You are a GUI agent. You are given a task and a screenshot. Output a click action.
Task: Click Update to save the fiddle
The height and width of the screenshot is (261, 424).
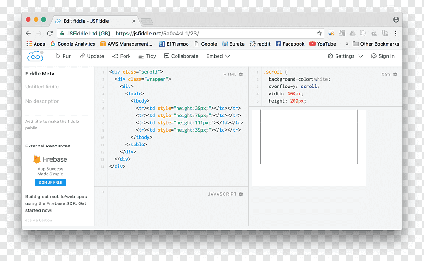(92, 56)
